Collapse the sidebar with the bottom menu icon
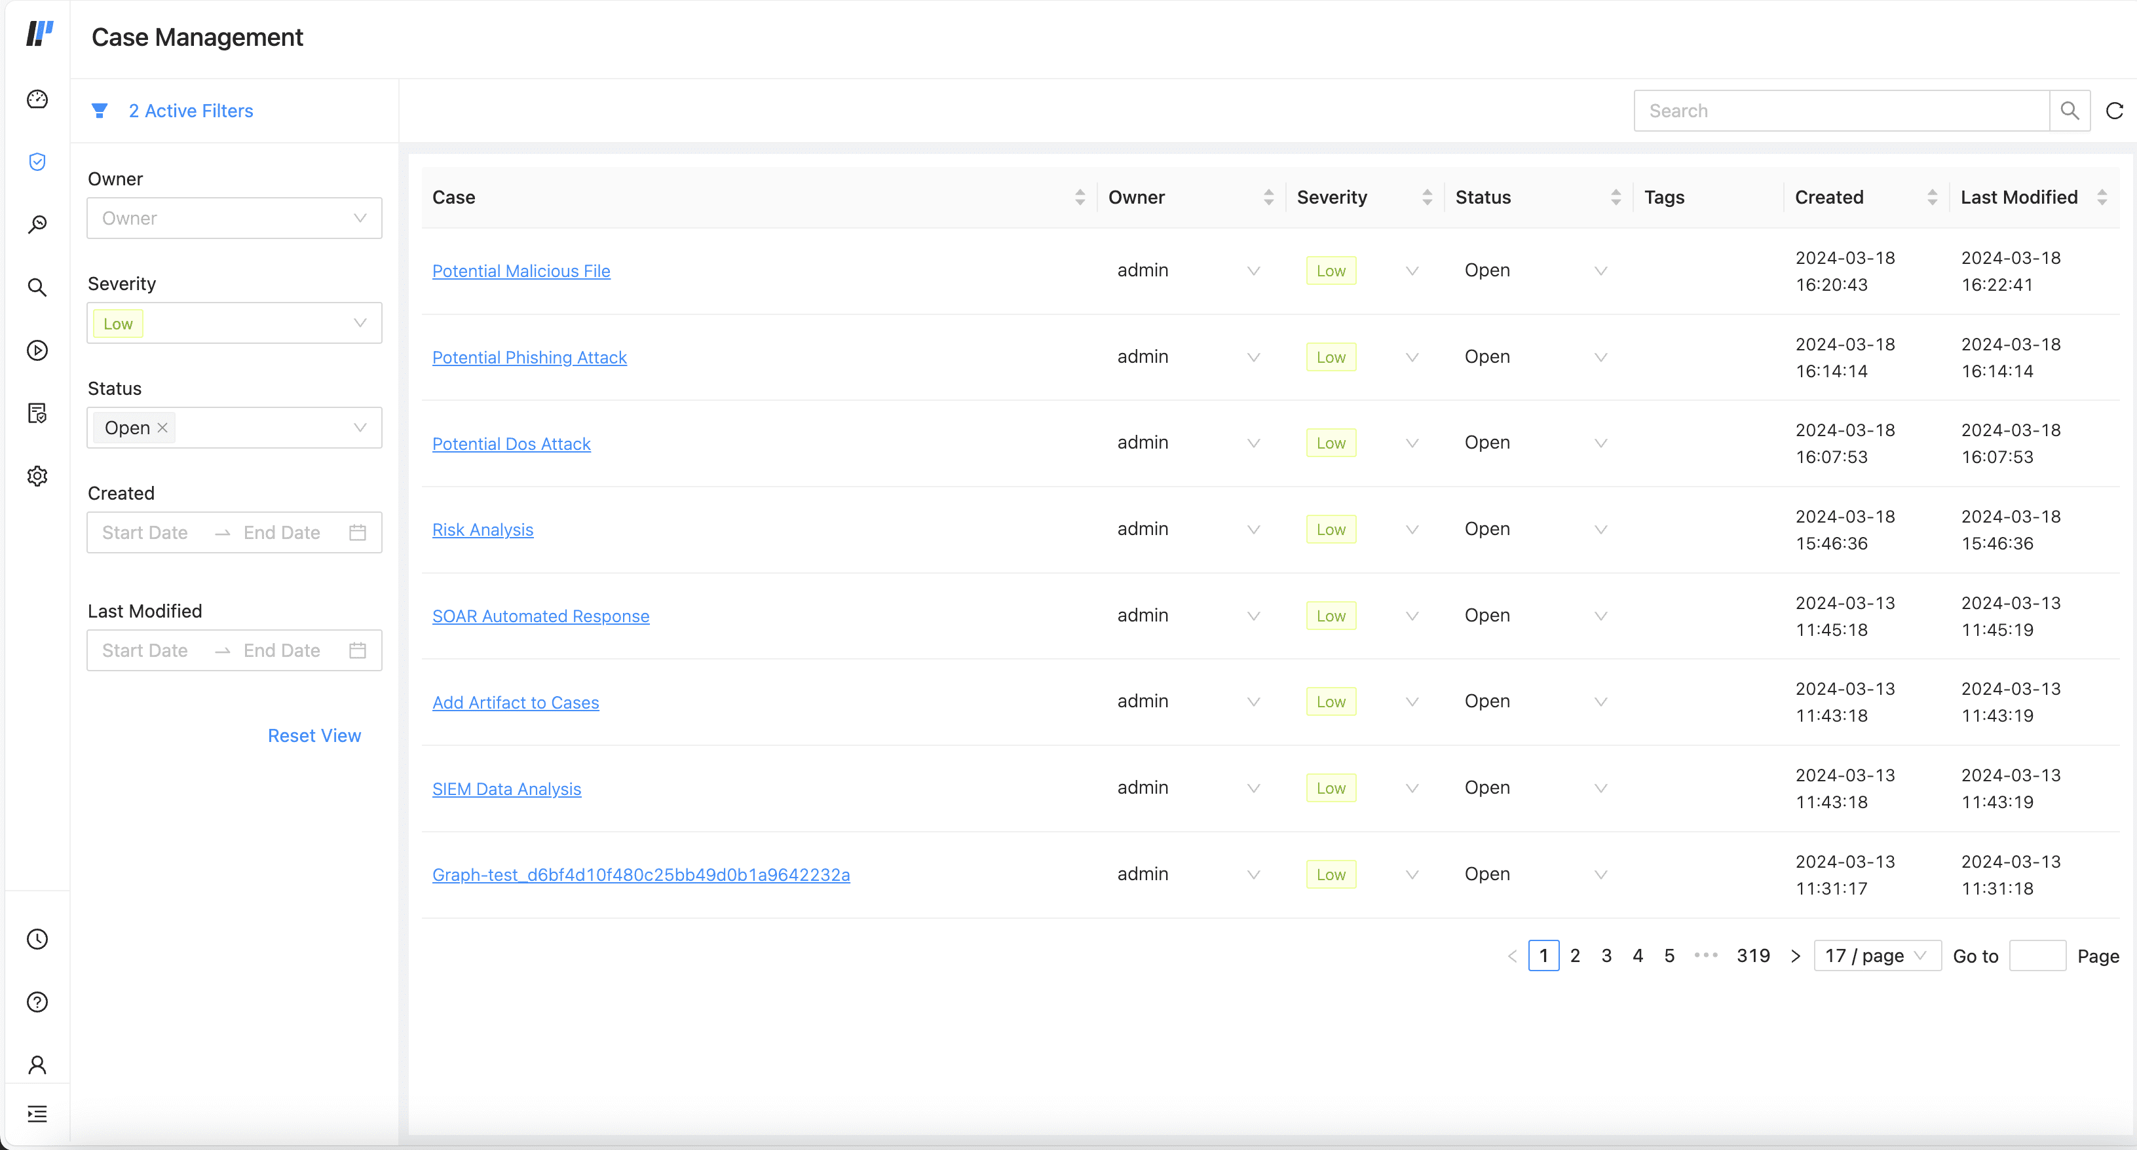This screenshot has width=2137, height=1150. 37,1113
